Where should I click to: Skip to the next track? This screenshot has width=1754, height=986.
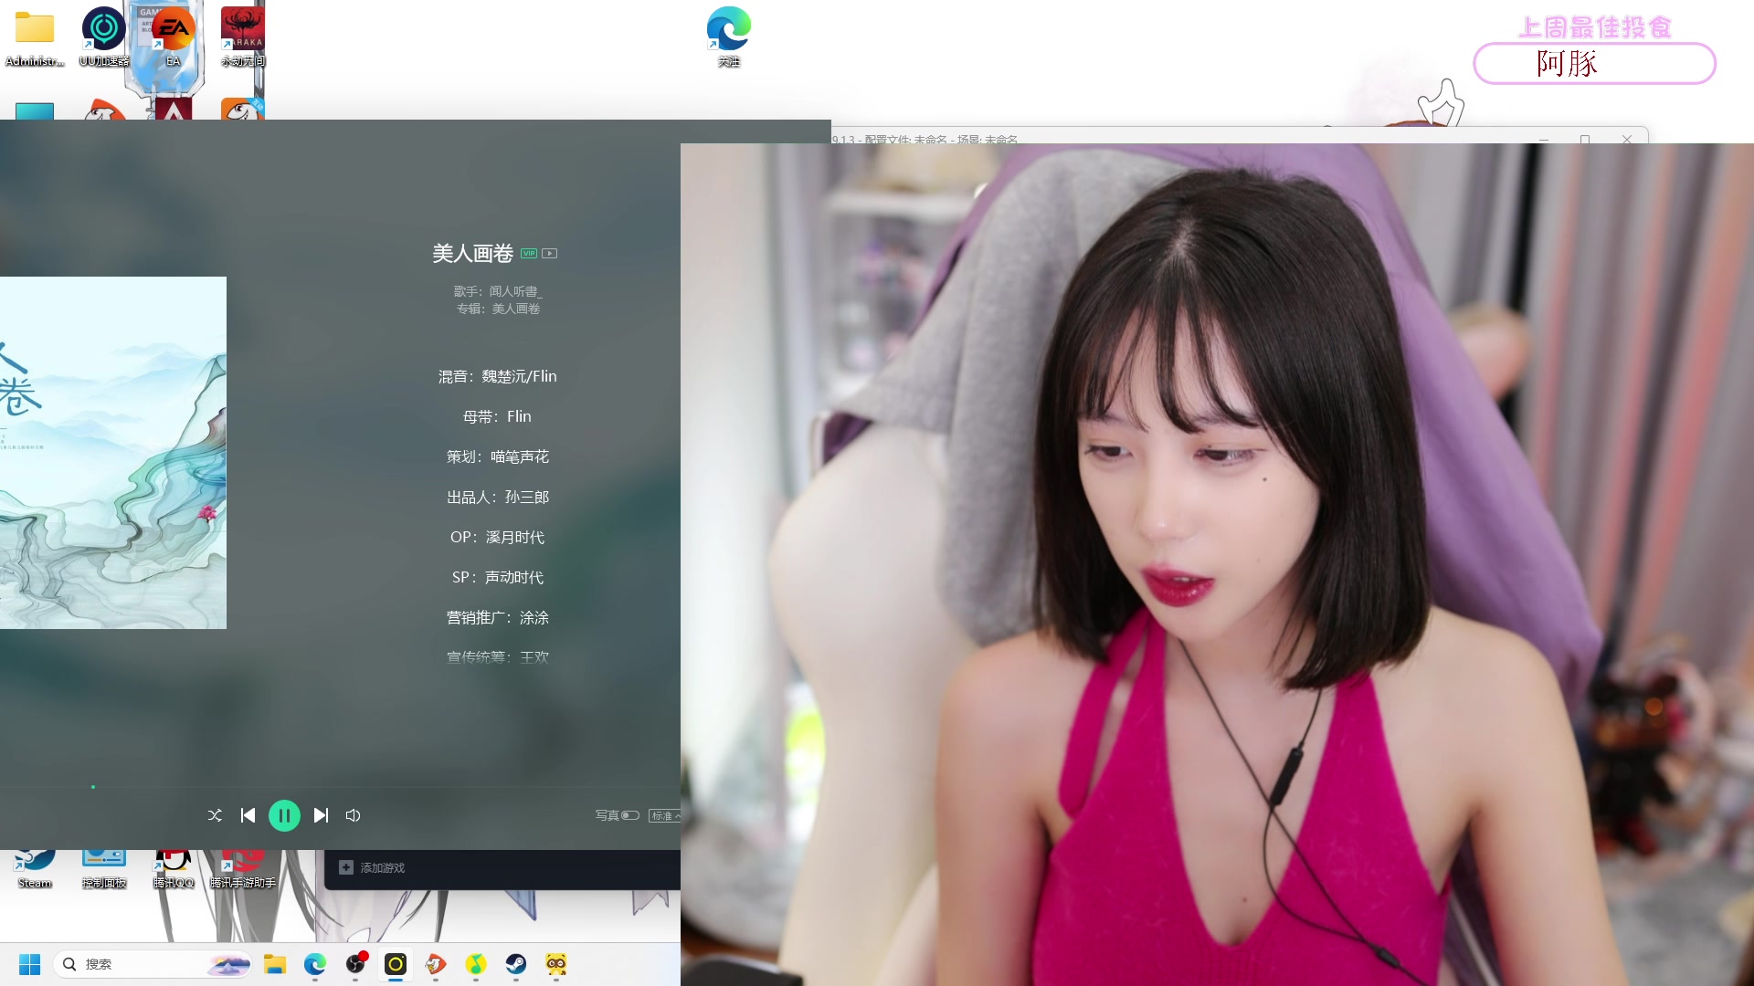click(321, 815)
